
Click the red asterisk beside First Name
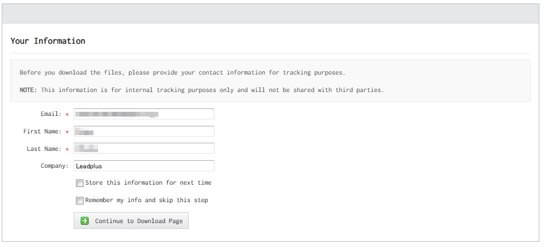tap(67, 132)
